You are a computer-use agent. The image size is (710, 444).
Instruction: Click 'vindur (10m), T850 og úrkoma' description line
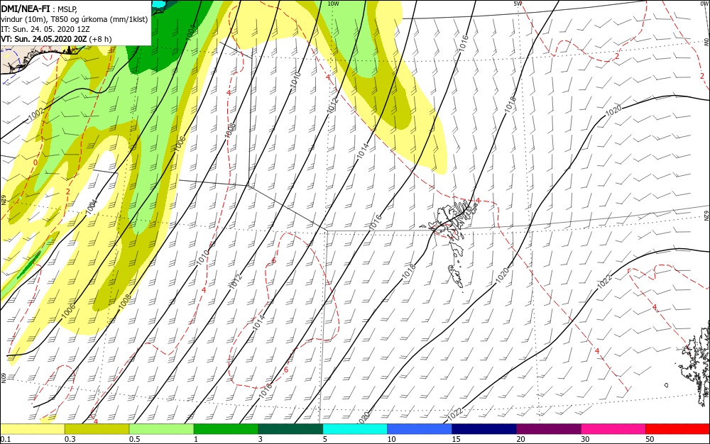75,19
